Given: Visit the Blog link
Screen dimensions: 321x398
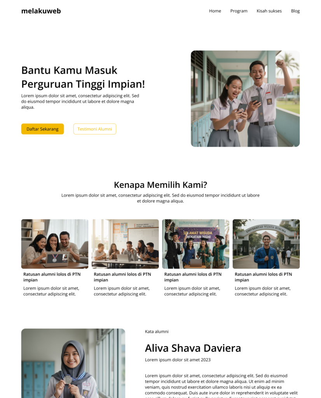Looking at the screenshot, I should 295,11.
